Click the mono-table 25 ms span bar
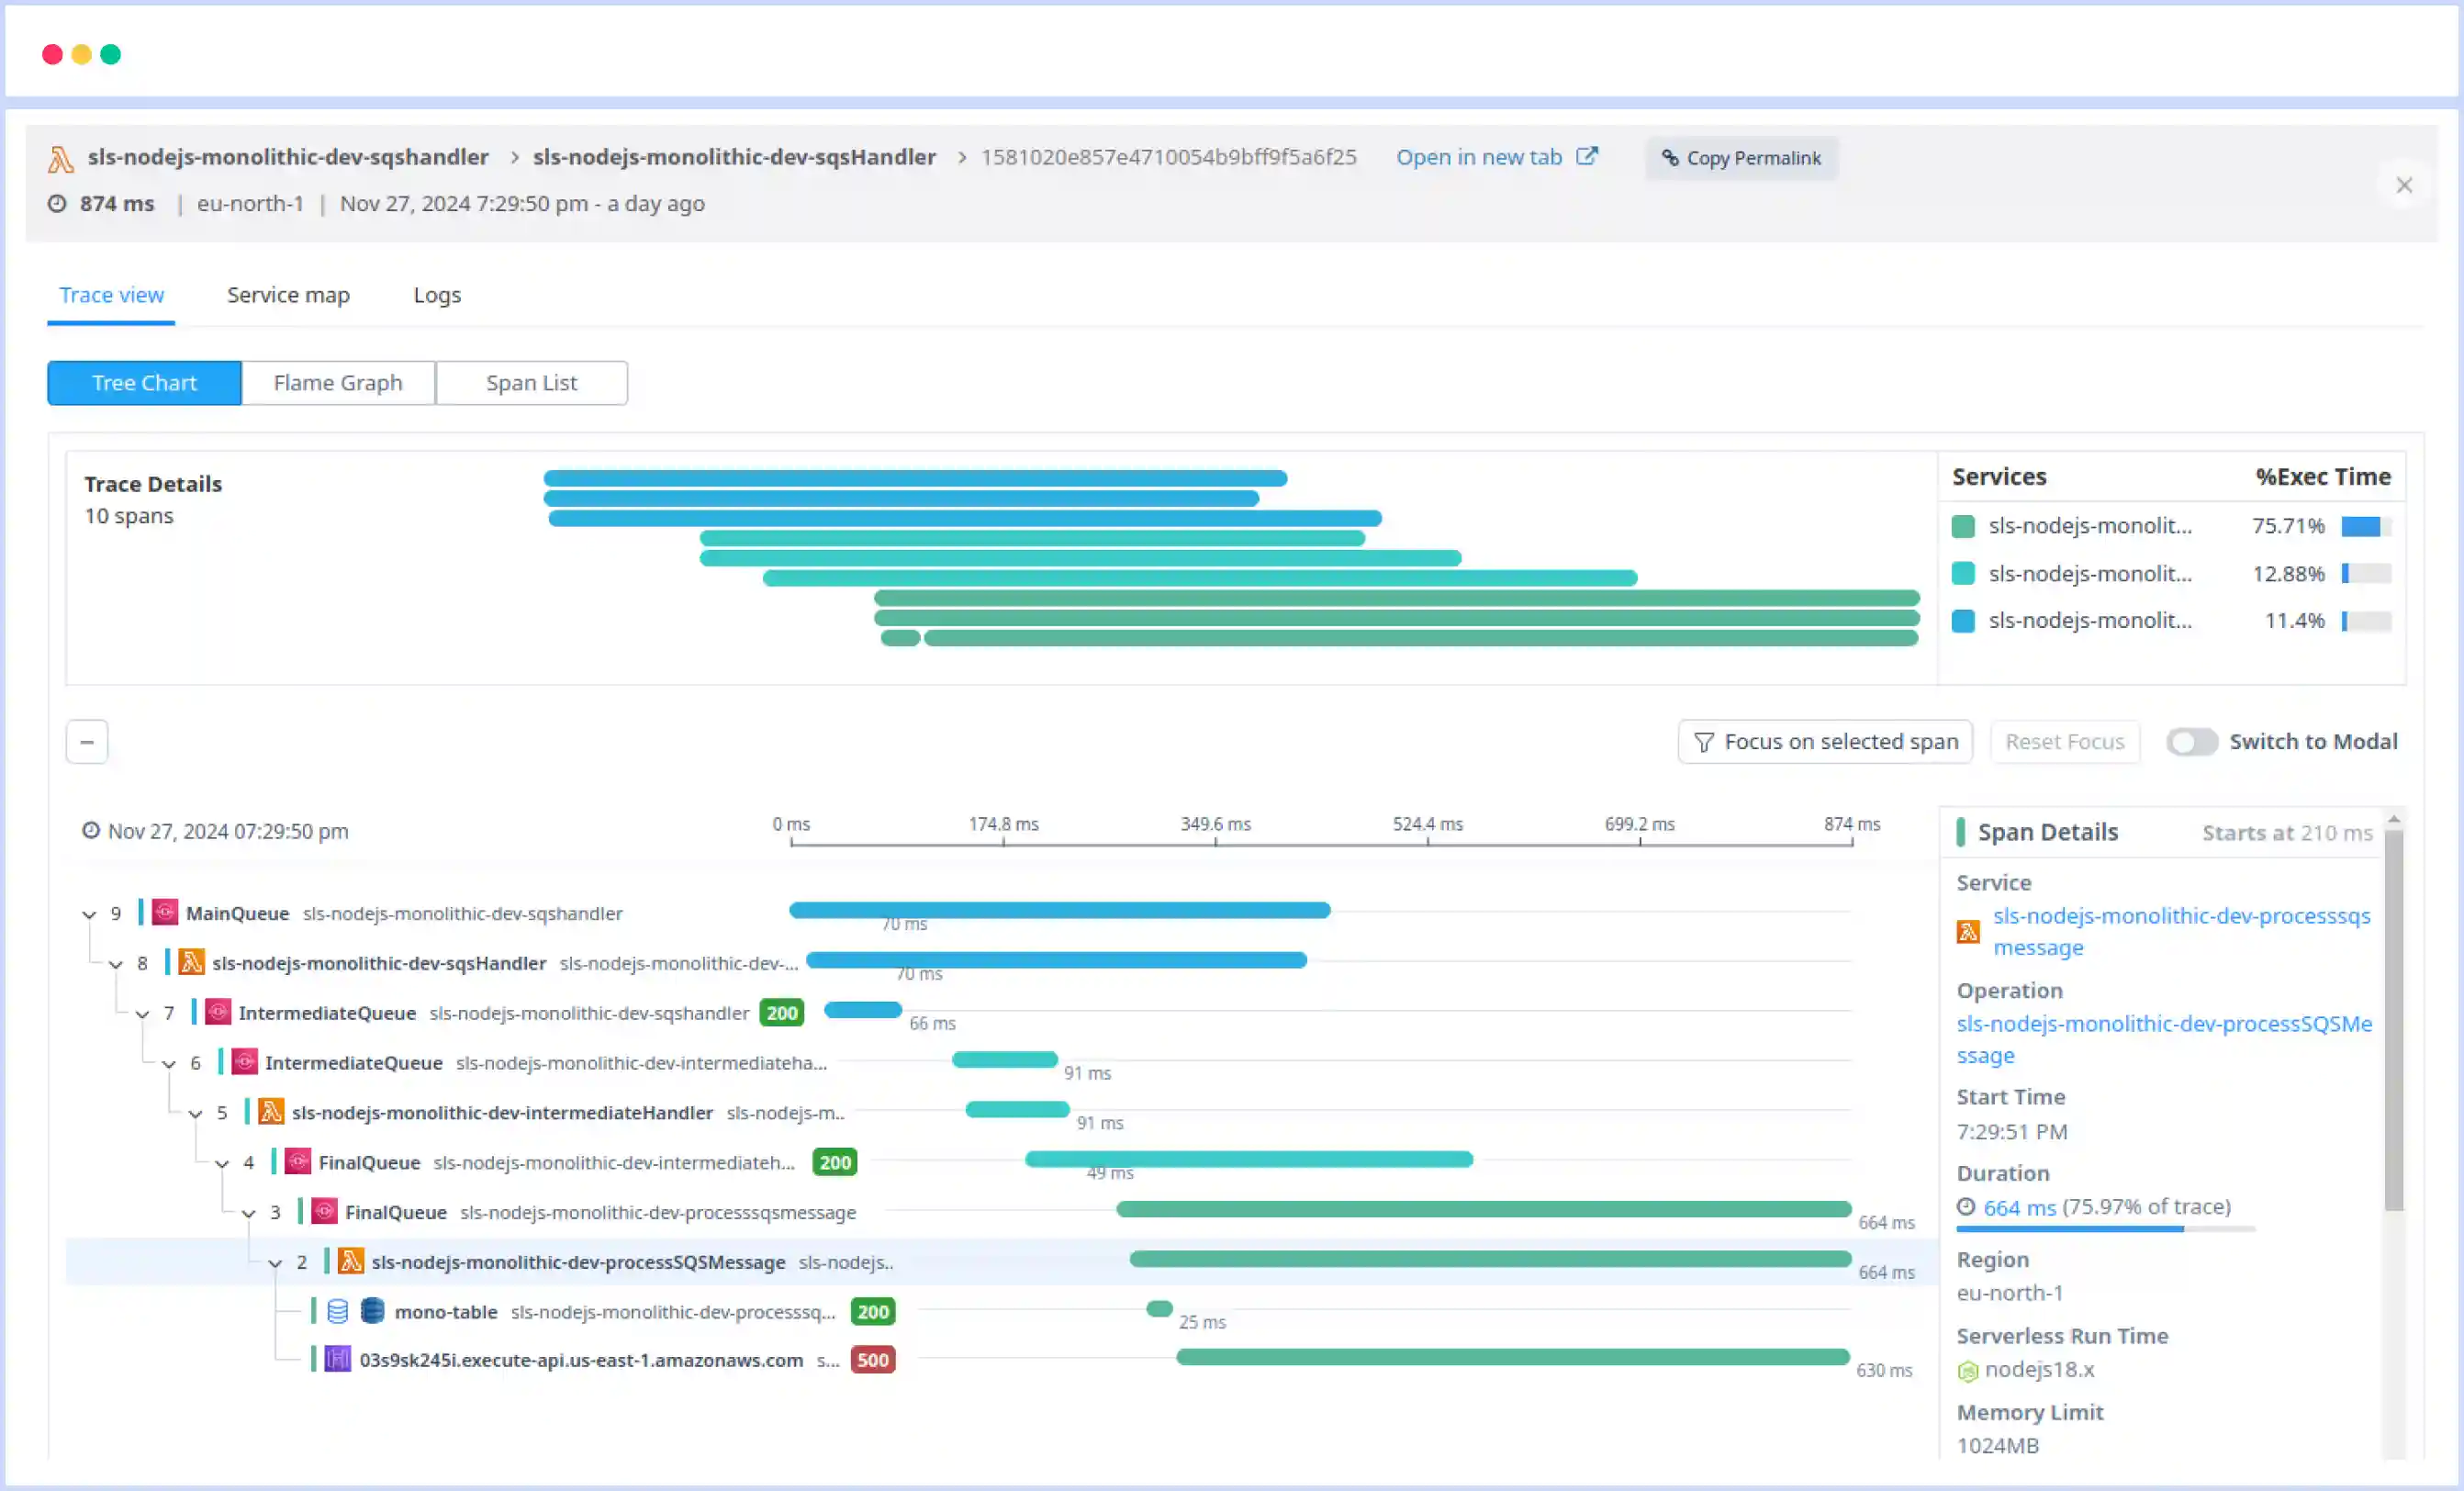The image size is (2464, 1491). tap(1159, 1308)
